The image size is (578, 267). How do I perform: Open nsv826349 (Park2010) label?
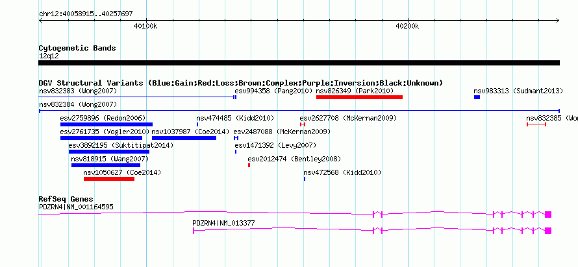(x=355, y=91)
